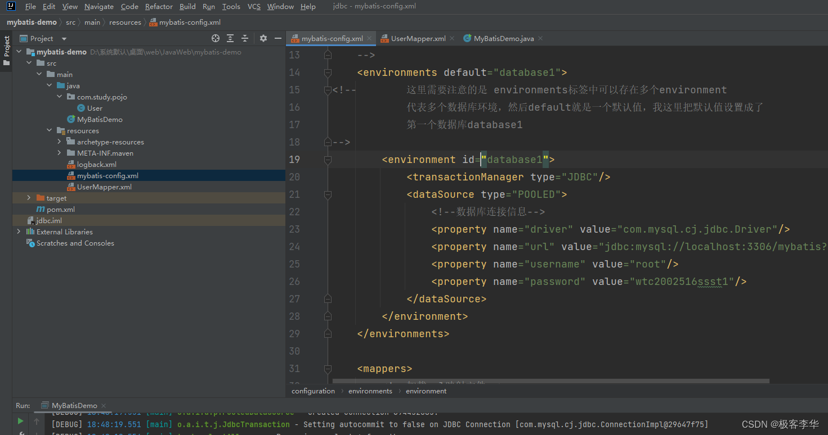This screenshot has height=435, width=828.
Task: Expand the target folder
Action: (29, 198)
